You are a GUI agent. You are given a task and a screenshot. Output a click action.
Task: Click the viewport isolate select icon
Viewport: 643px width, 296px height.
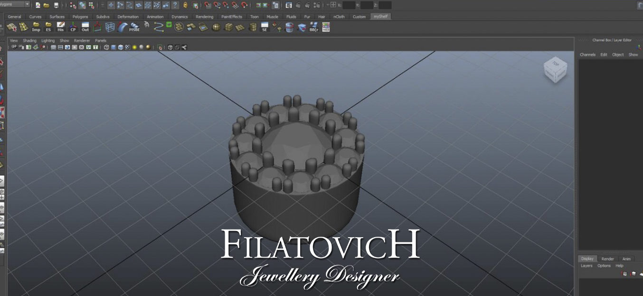click(161, 47)
